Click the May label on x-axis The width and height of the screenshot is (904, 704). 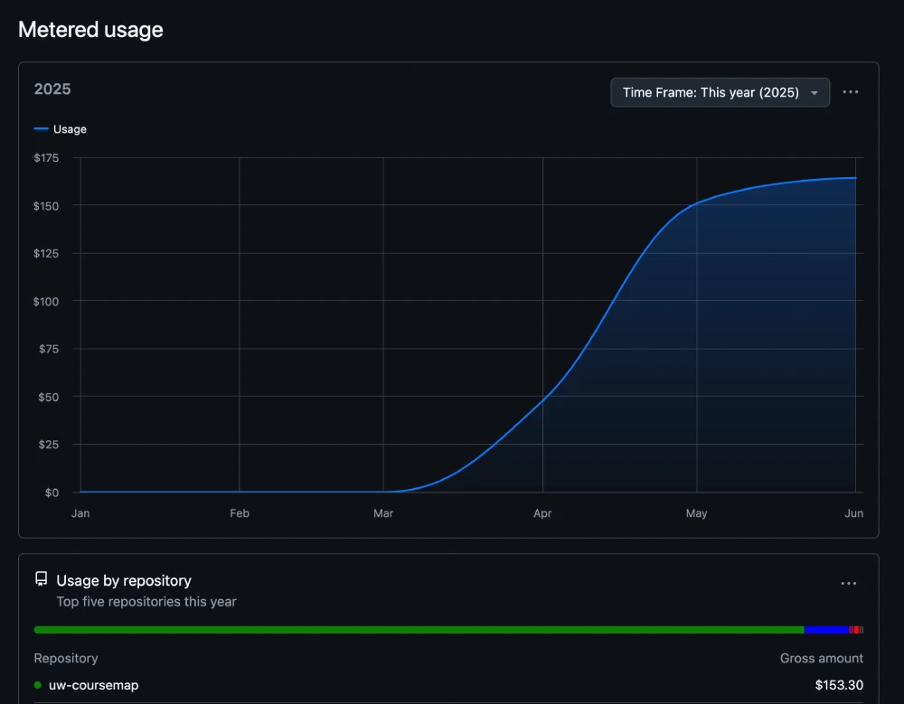coord(696,513)
